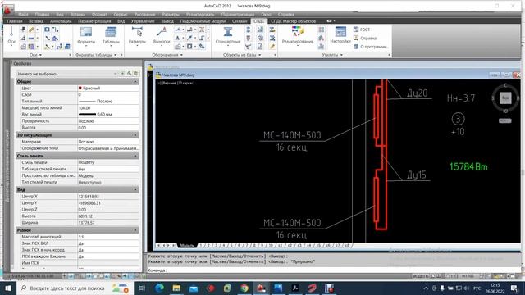Open the СПДС Мастер объектов tab

point(294,21)
